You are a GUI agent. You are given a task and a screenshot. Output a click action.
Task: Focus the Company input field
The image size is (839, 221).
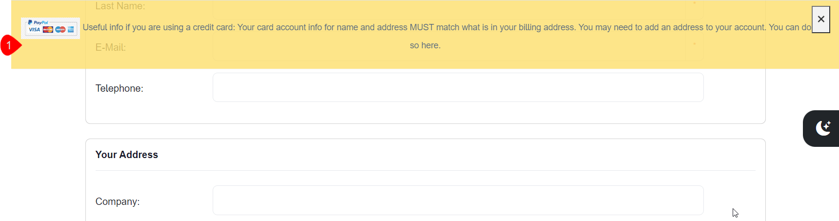pyautogui.click(x=458, y=201)
